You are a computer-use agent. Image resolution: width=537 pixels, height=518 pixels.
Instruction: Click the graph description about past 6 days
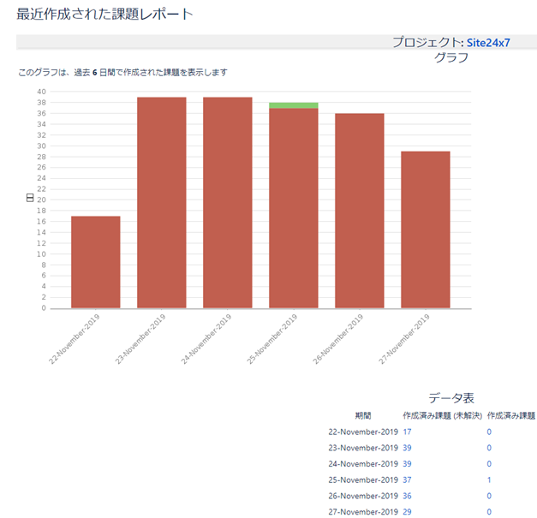pyautogui.click(x=122, y=72)
